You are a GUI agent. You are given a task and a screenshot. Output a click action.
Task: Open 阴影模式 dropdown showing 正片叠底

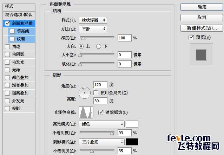[x=101, y=142]
